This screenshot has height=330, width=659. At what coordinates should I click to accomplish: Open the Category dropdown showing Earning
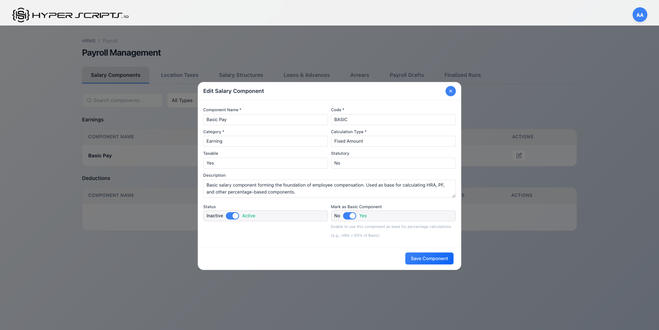tap(265, 141)
